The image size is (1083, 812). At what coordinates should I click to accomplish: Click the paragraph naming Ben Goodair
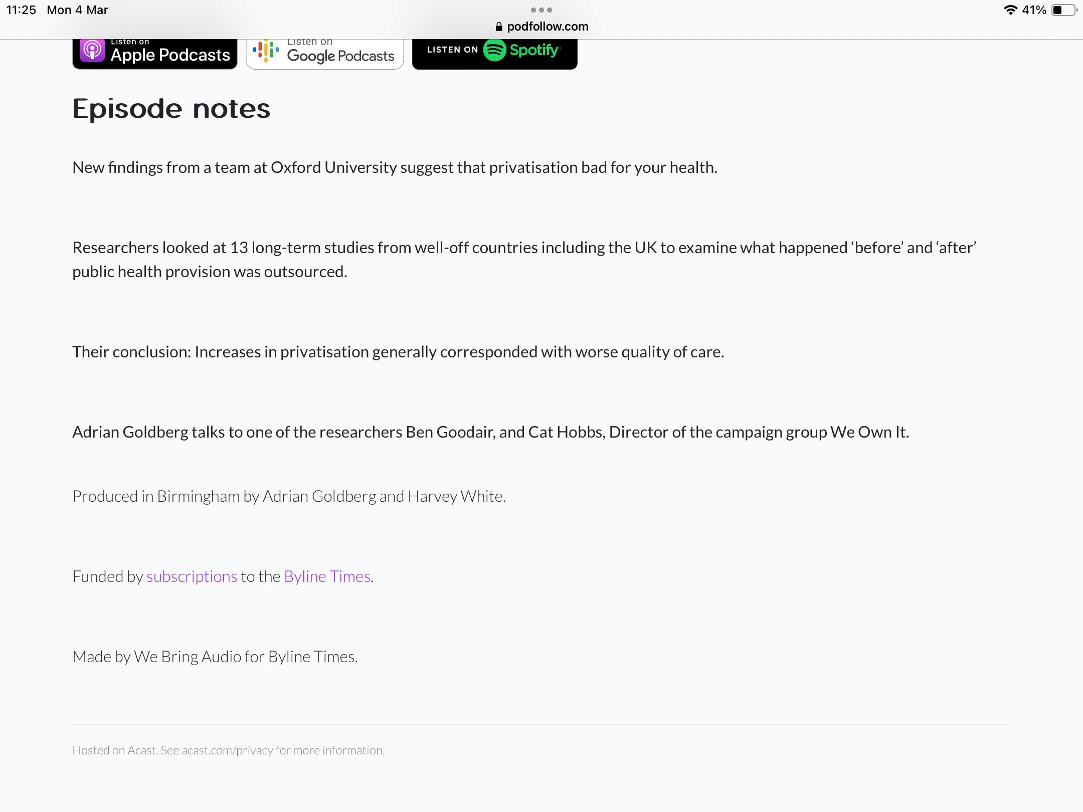(491, 432)
